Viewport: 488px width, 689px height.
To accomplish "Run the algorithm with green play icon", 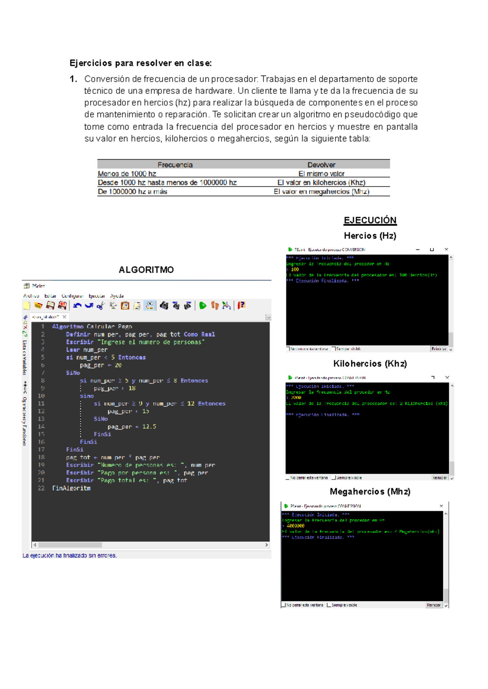I will coord(203,305).
